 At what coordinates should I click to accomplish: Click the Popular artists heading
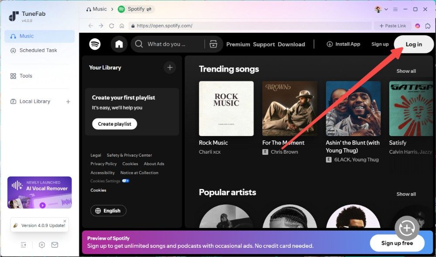click(x=228, y=192)
